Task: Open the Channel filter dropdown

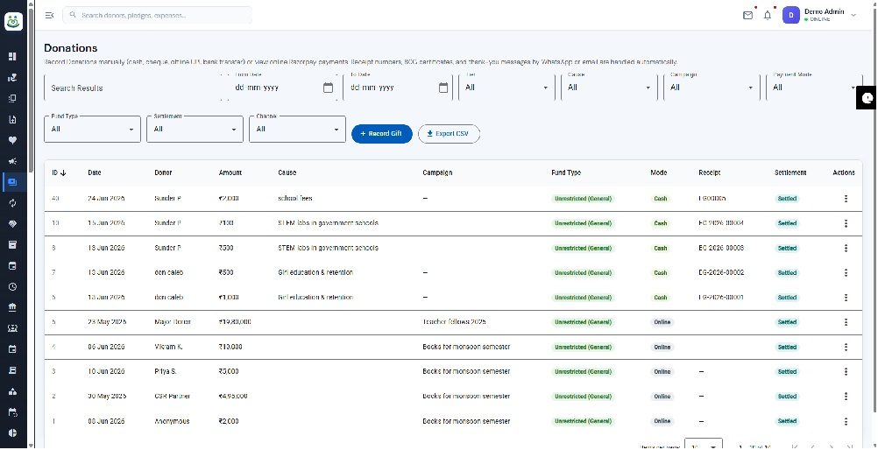Action: click(x=297, y=129)
